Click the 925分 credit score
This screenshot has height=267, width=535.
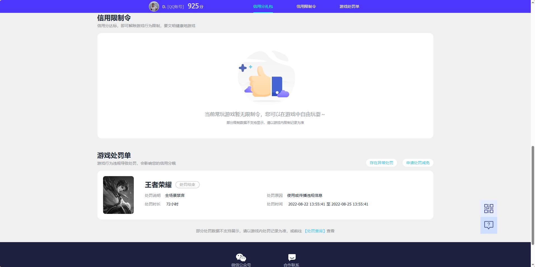point(195,6)
